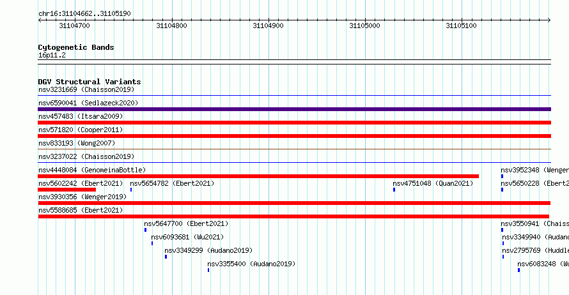This screenshot has height=295, width=569.
Task: Select the nsv2795769 Huddleston variant label
Action: 536,250
